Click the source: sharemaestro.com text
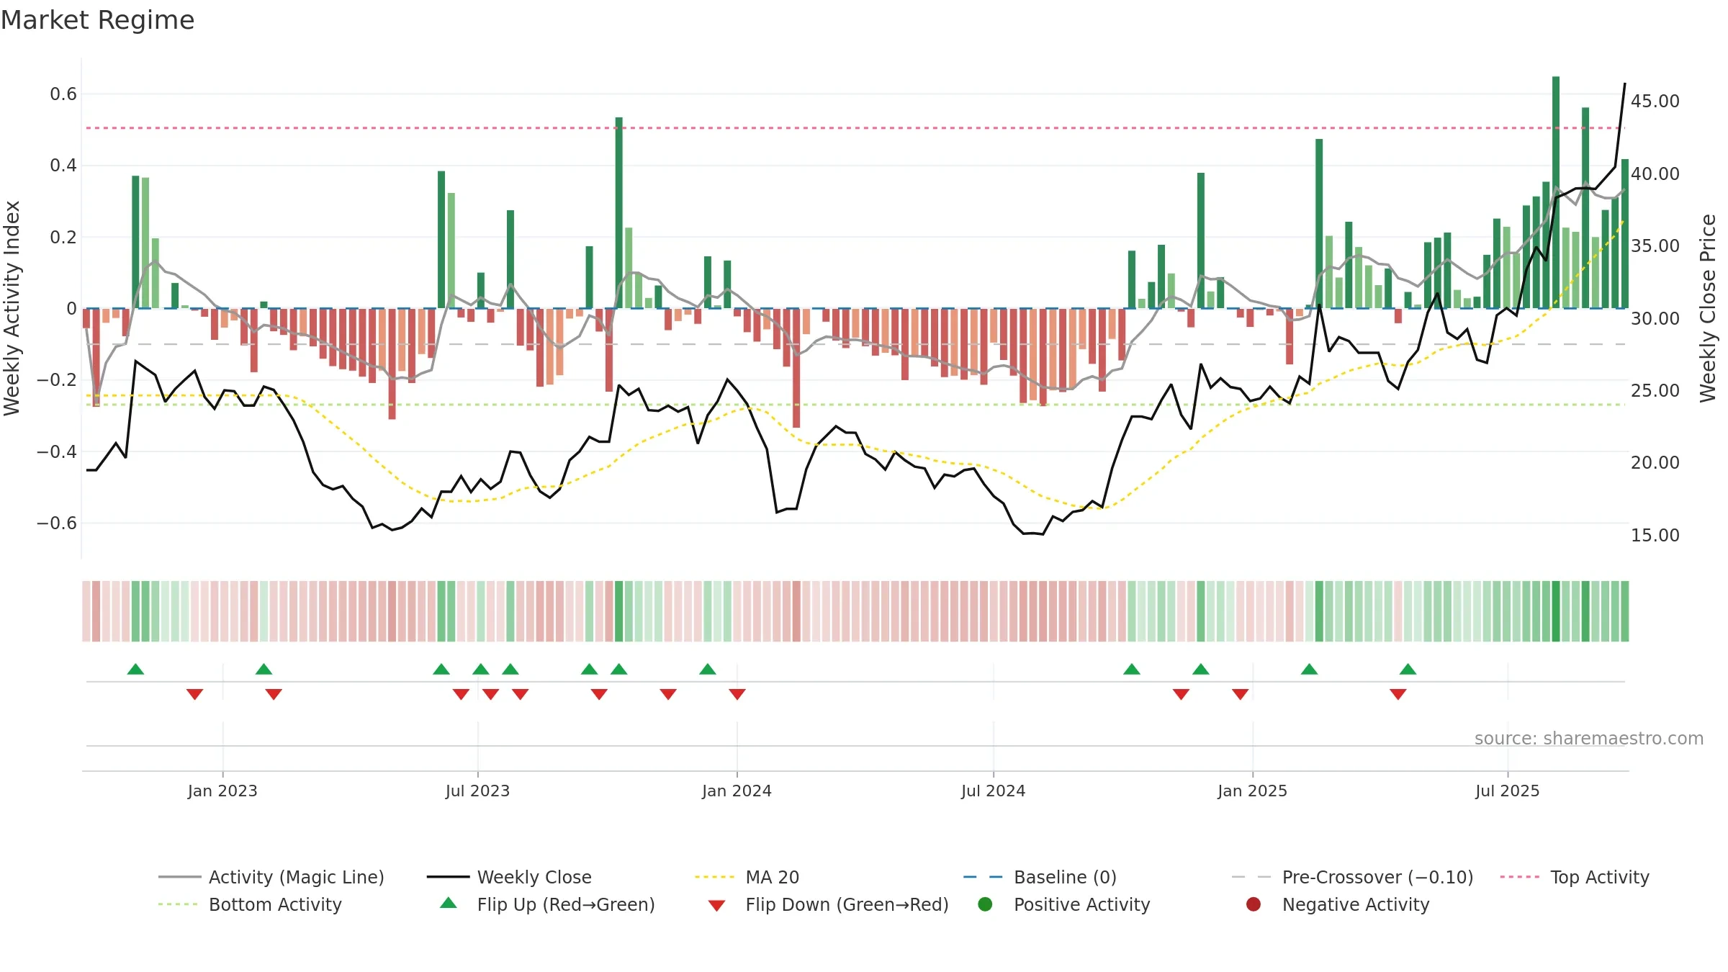 click(1589, 738)
